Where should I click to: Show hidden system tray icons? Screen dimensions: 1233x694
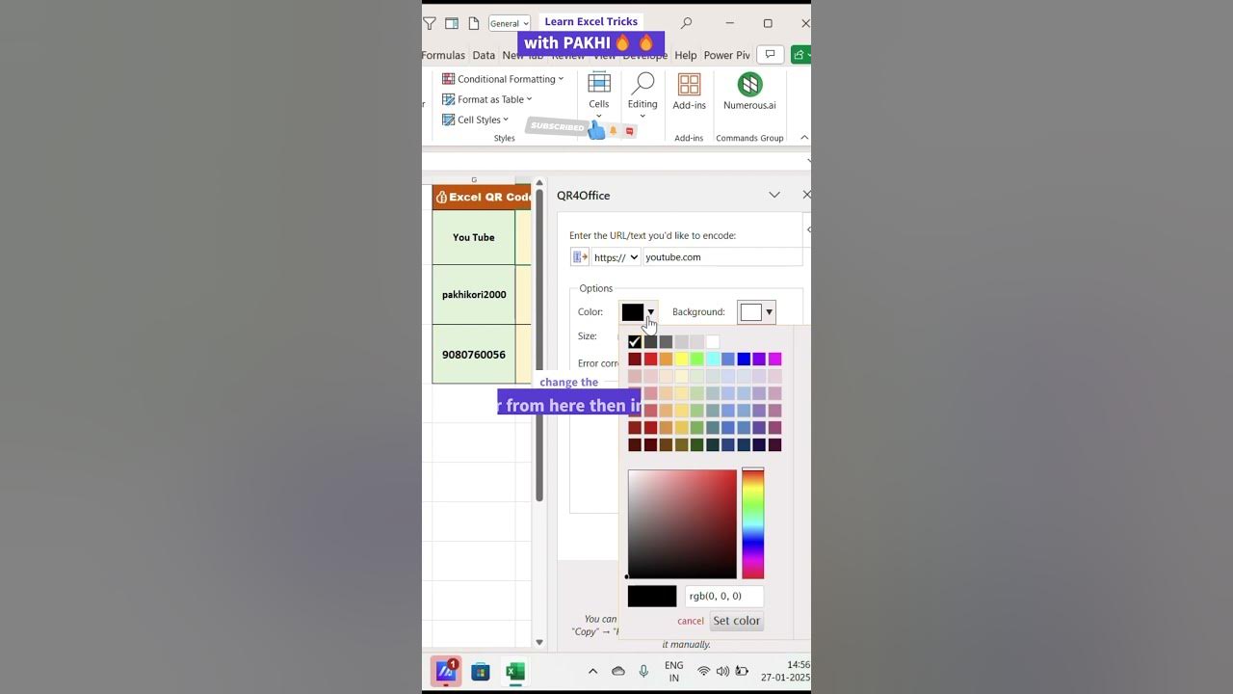coord(592,671)
